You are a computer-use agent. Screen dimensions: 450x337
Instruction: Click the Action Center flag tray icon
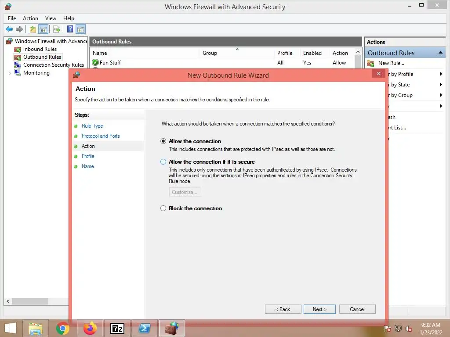click(388, 328)
